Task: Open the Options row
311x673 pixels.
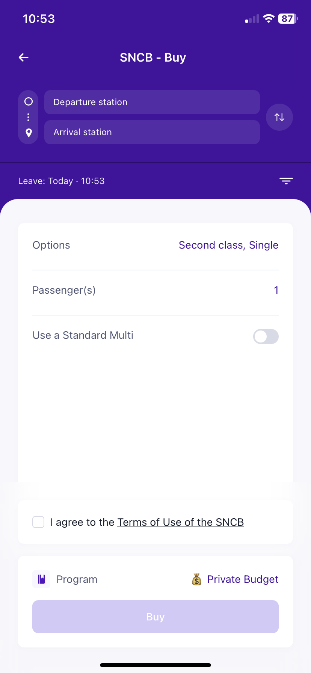Action: [51, 245]
